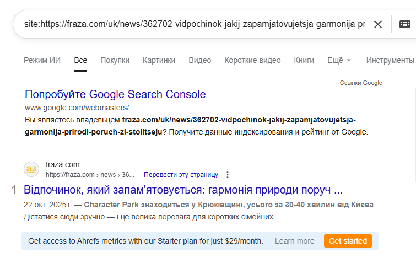This screenshot has width=416, height=263.
Task: Clear the search query with the X icon
Action: click(x=378, y=24)
